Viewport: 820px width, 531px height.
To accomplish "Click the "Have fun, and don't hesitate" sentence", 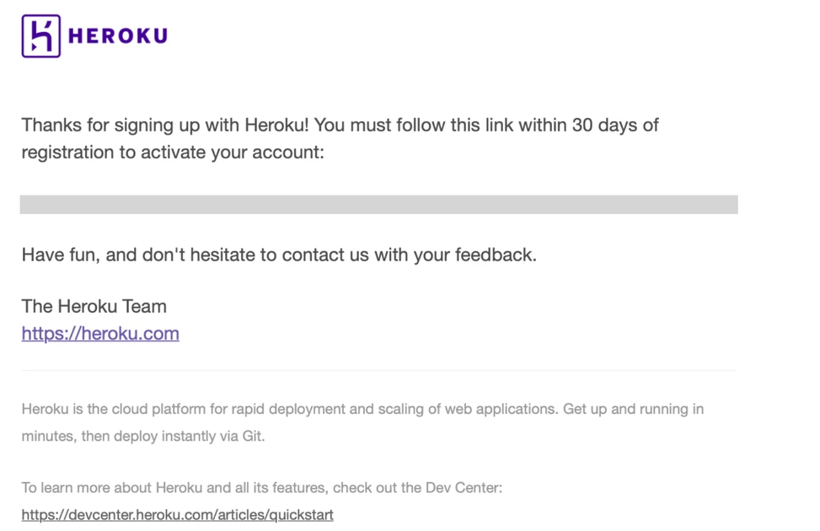I will (279, 255).
